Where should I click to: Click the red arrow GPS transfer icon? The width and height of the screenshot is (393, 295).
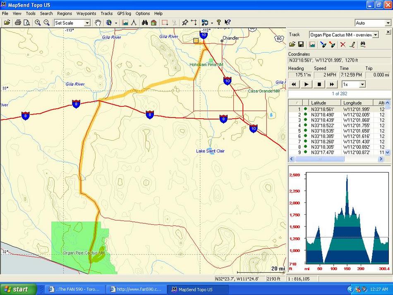click(332, 45)
